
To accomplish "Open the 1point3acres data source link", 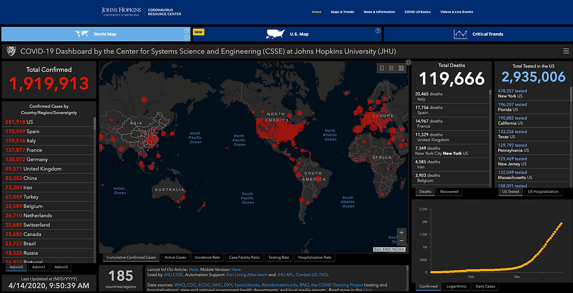I will (246, 284).
